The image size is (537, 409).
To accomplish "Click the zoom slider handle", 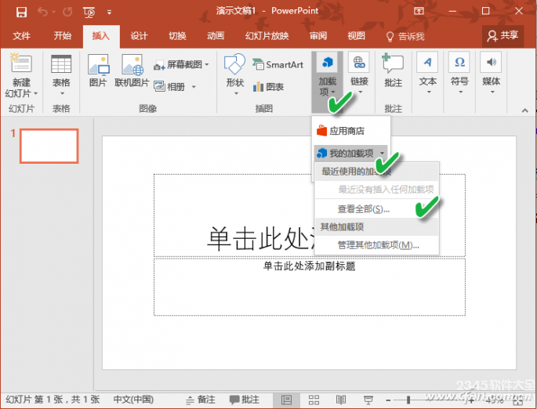I will pos(408,400).
